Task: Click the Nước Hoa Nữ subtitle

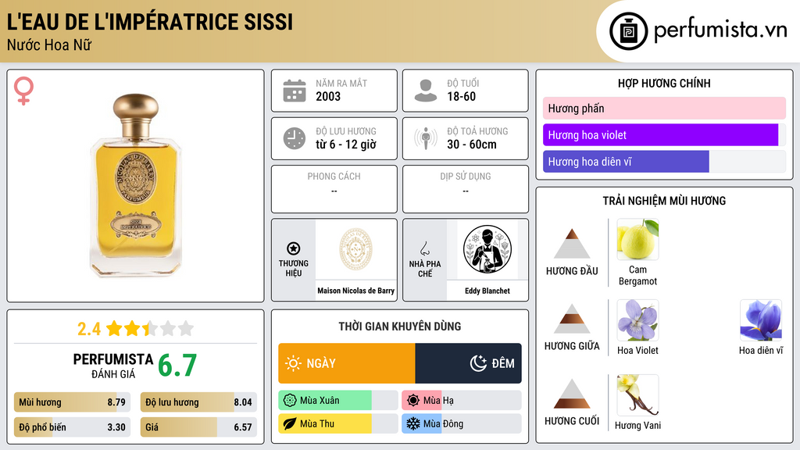Action: tap(49, 45)
